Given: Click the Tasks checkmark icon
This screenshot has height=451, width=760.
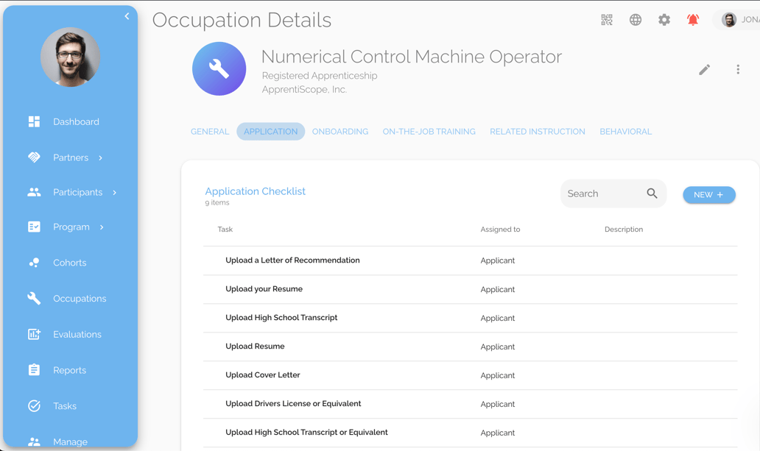Looking at the screenshot, I should [x=34, y=405].
